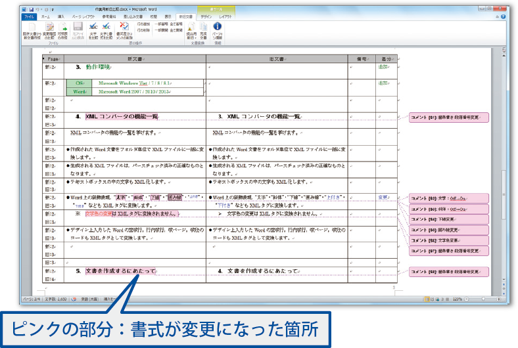Select the デザイン table tools tab
518x348 pixels.
[x=206, y=17]
